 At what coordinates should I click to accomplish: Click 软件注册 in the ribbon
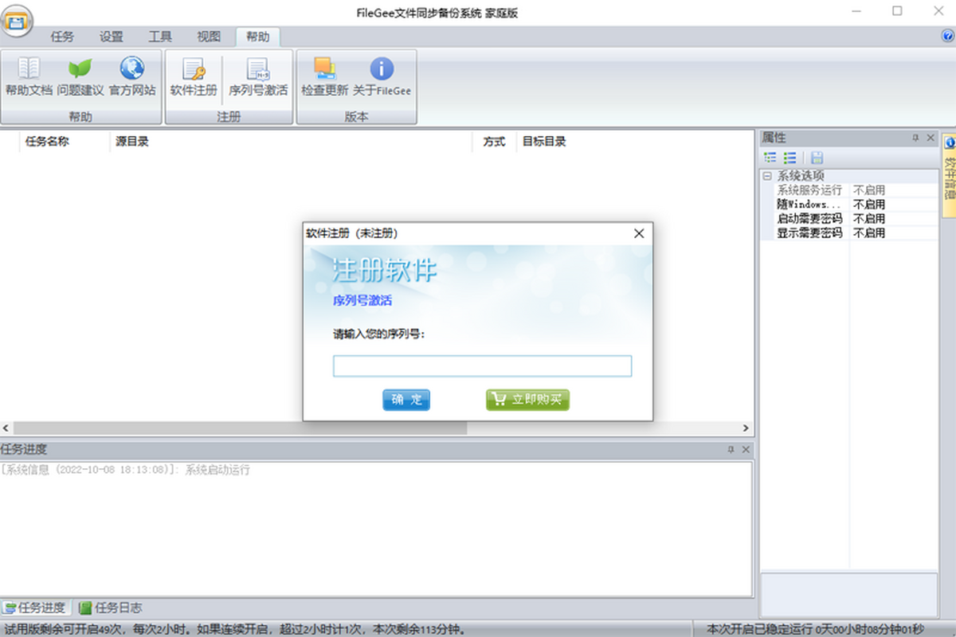[194, 77]
